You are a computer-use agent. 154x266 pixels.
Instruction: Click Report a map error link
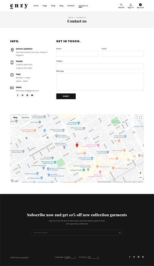[x=138, y=182]
